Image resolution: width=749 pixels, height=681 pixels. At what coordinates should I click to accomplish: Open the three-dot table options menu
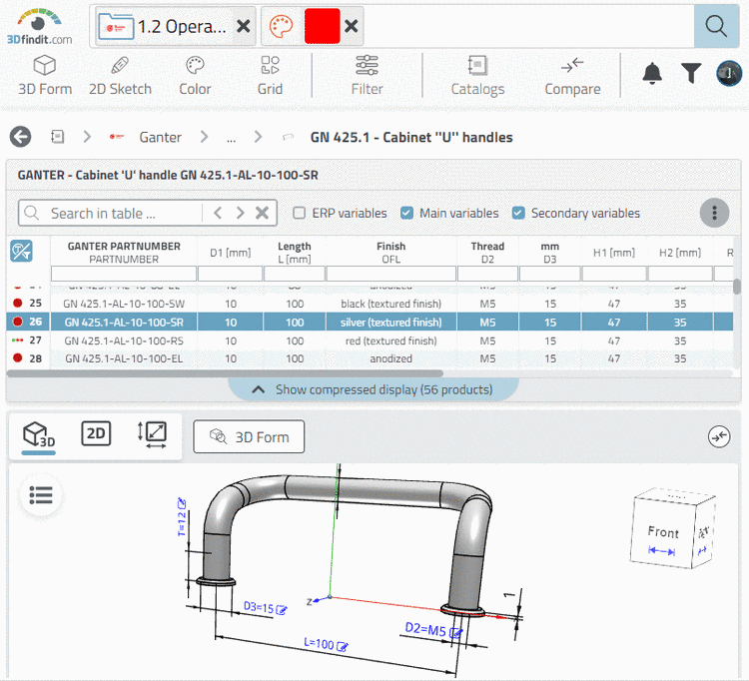pyautogui.click(x=713, y=213)
